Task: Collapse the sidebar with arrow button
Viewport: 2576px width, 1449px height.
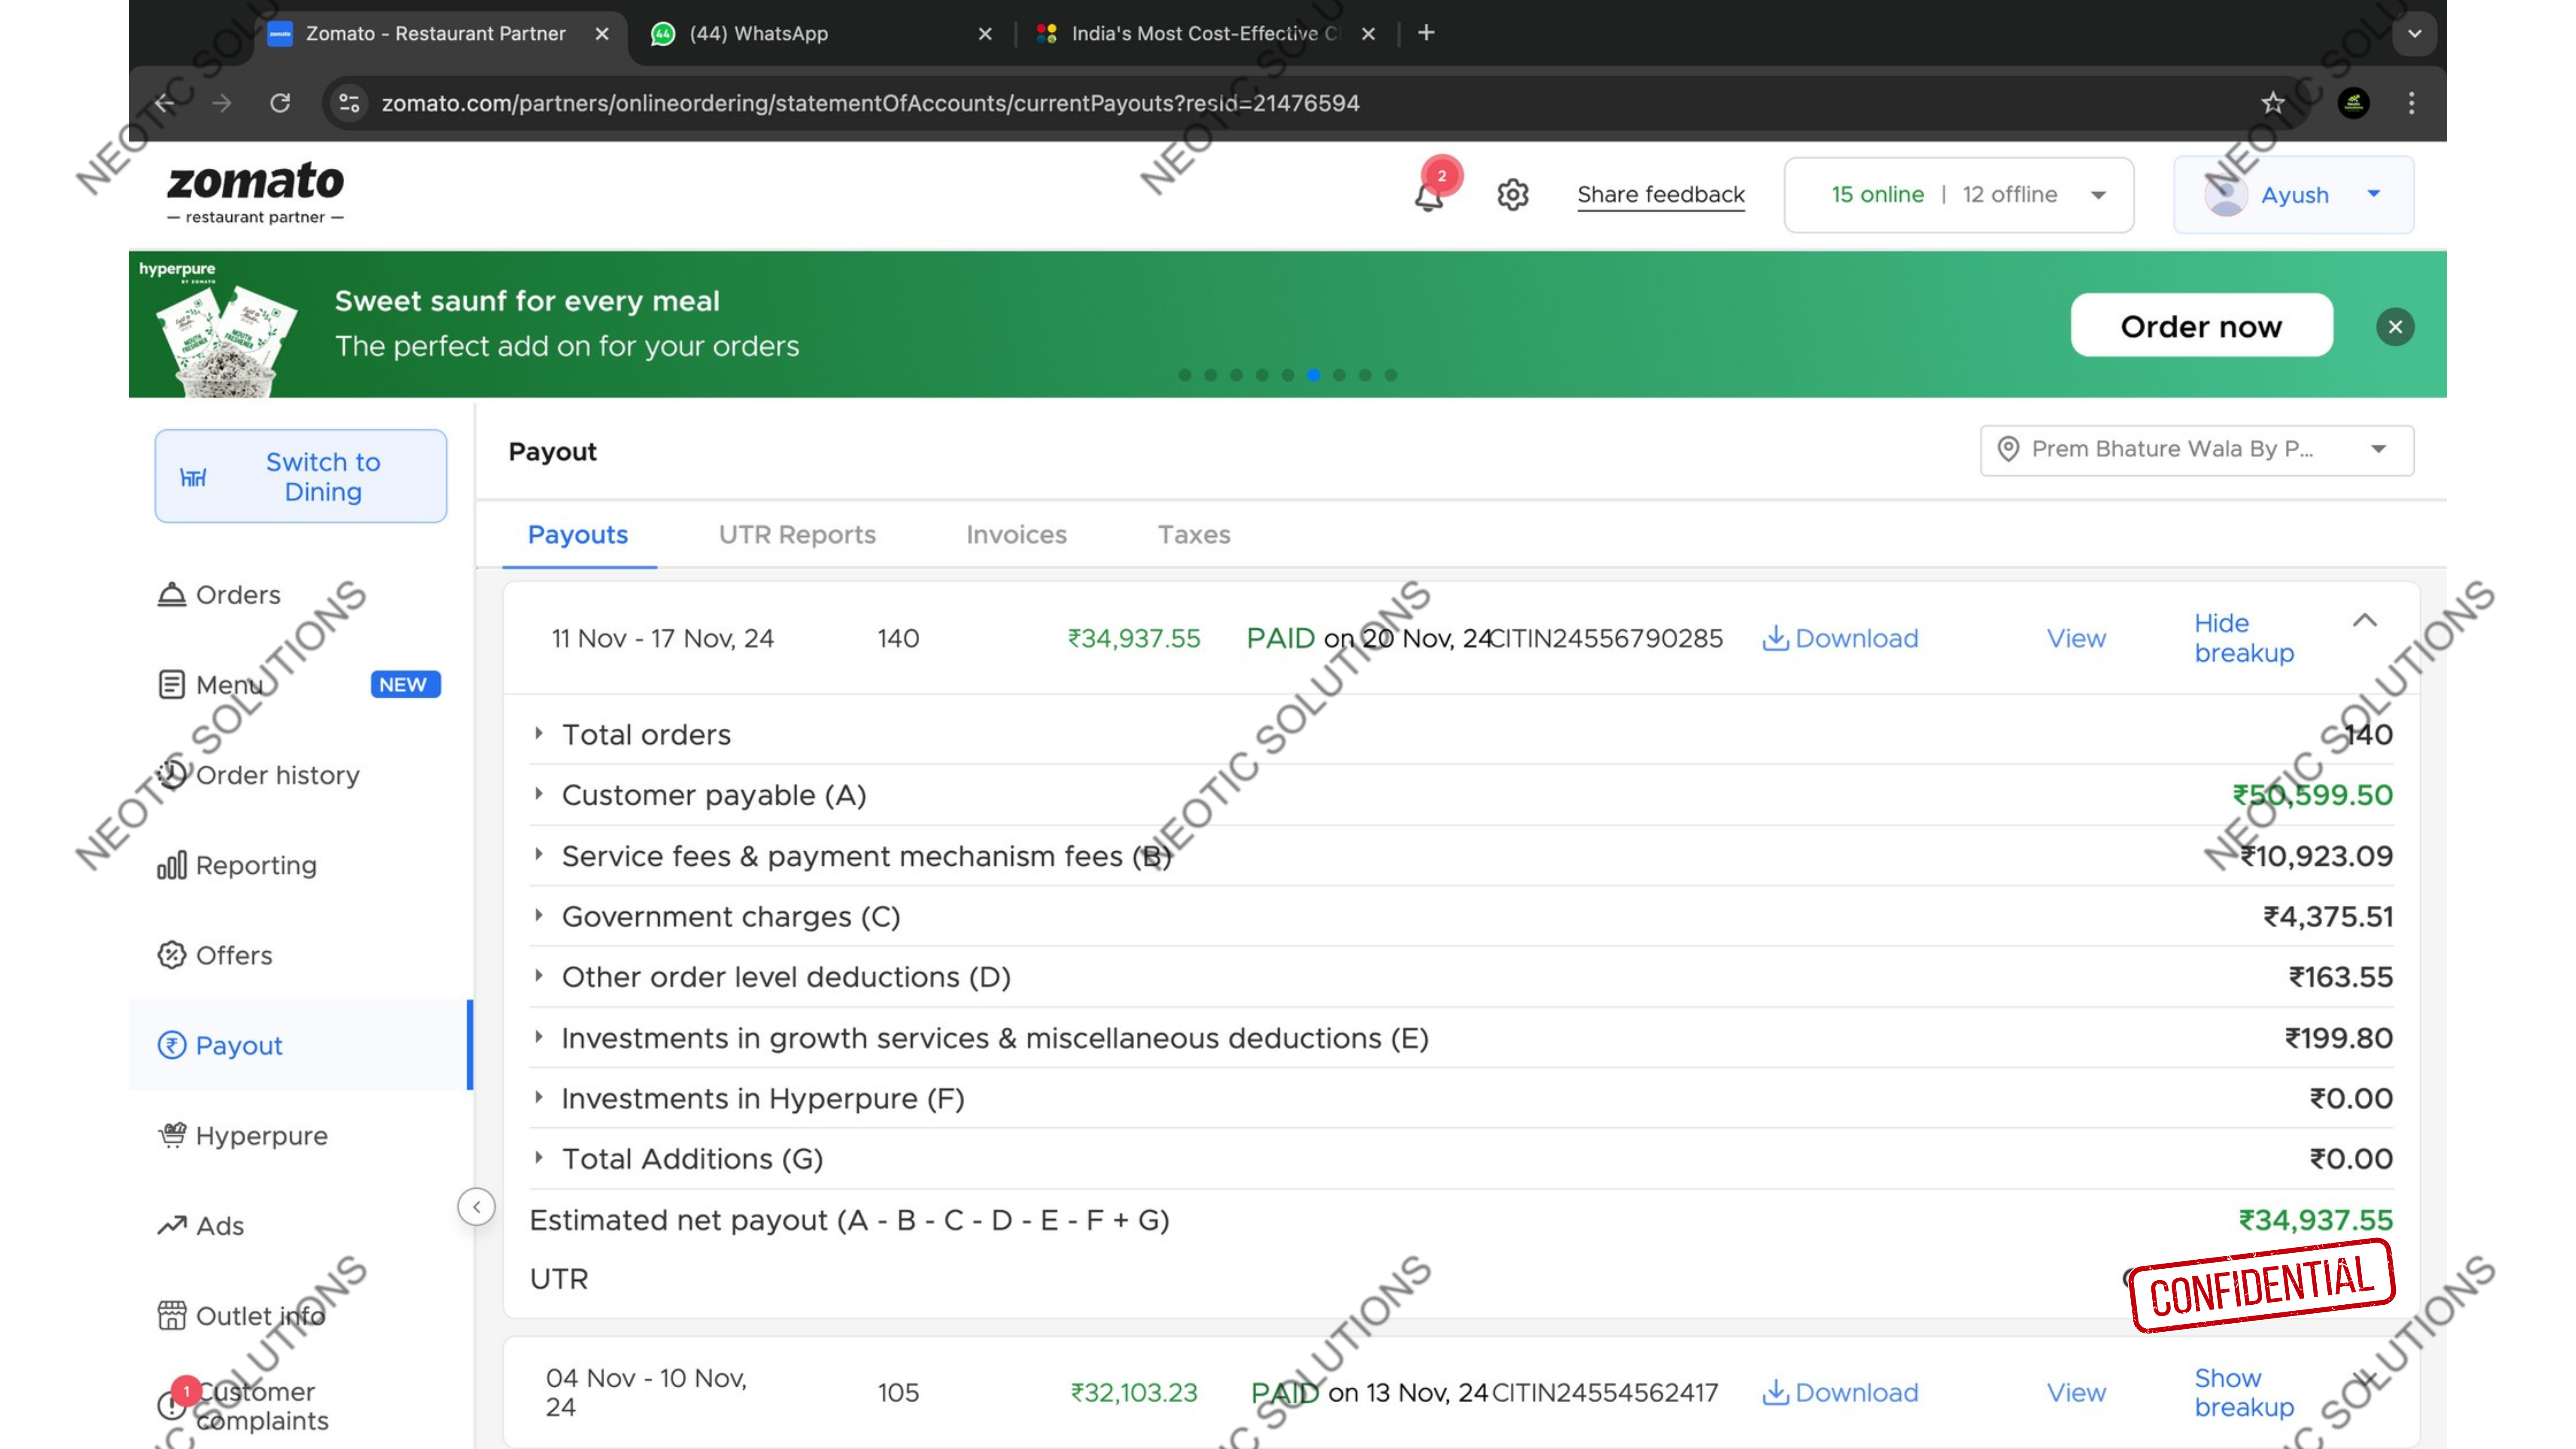Action: pyautogui.click(x=477, y=1206)
